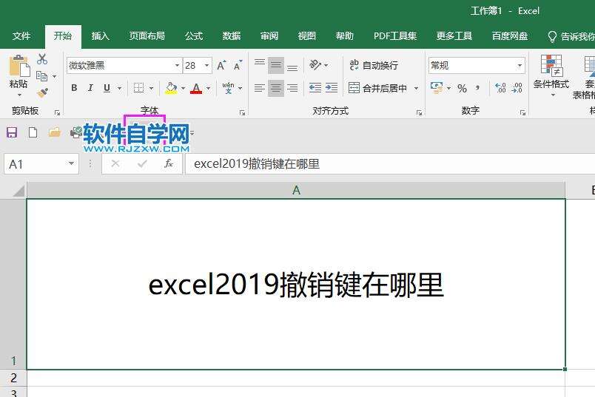Open borders dropdown arrow
This screenshot has height=397, width=595.
point(152,89)
